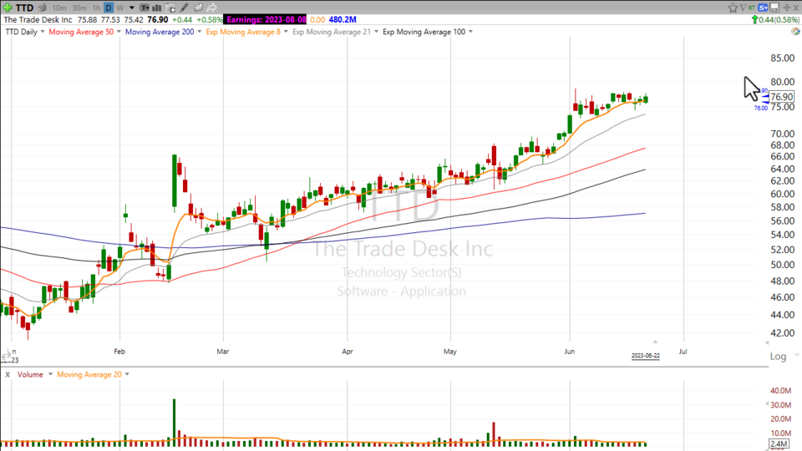Select the 30m timeframe
This screenshot has height=451, width=802.
pos(79,8)
